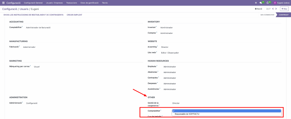Send password reset instructions
Screen dimensions: 291x119
[x=33, y=15]
